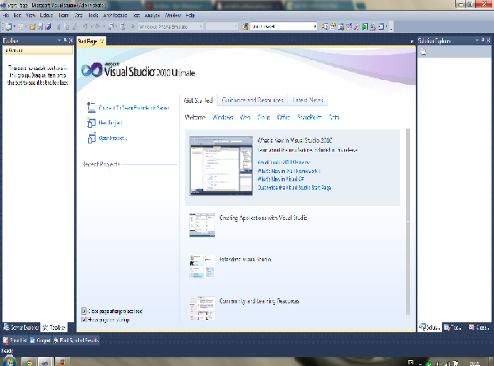The height and width of the screenshot is (366, 494).
Task: Click the Undo arrow icon
Action: pos(86,27)
